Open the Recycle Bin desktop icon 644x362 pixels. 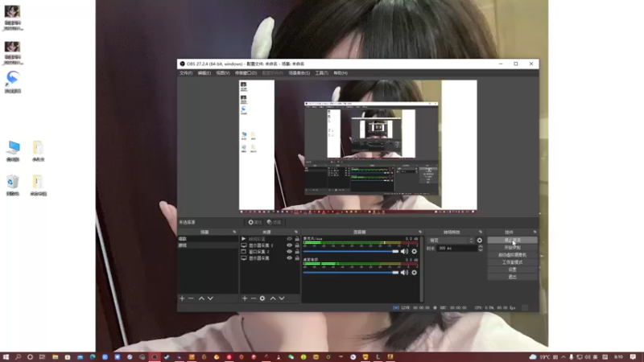coord(13,185)
